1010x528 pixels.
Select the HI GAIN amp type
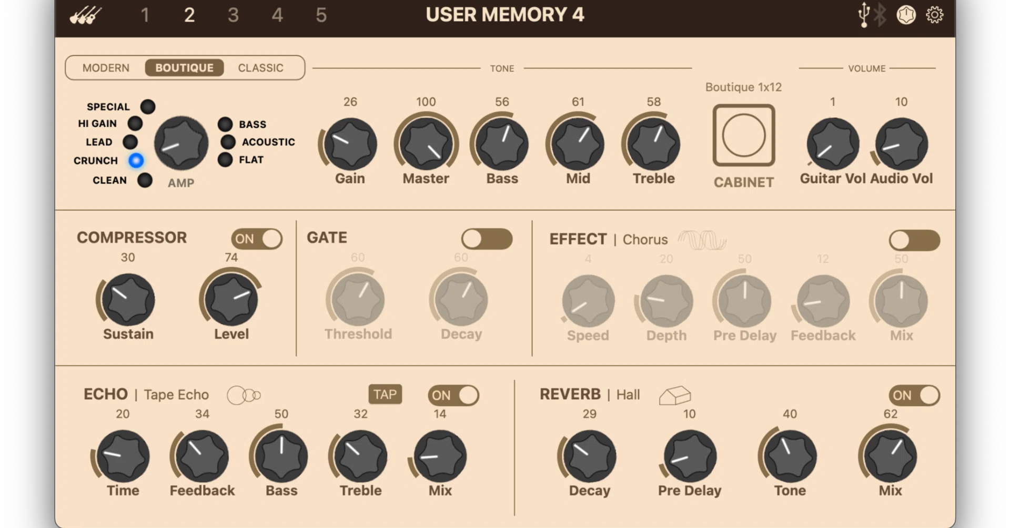pyautogui.click(x=135, y=124)
